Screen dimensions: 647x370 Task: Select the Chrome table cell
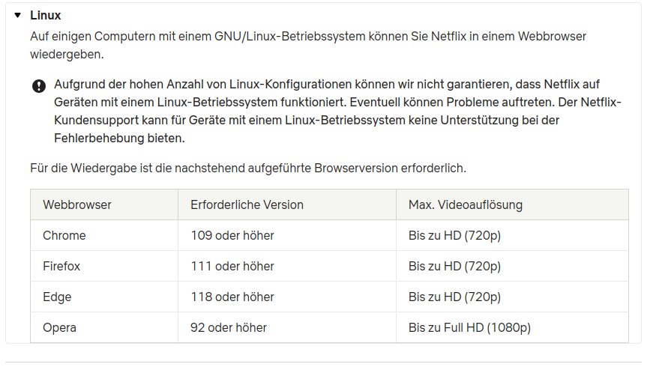pos(104,235)
